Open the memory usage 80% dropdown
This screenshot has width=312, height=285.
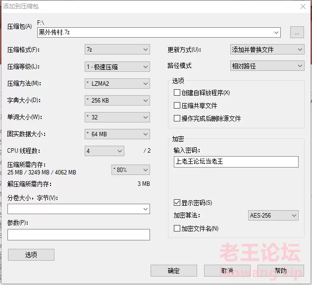point(131,170)
